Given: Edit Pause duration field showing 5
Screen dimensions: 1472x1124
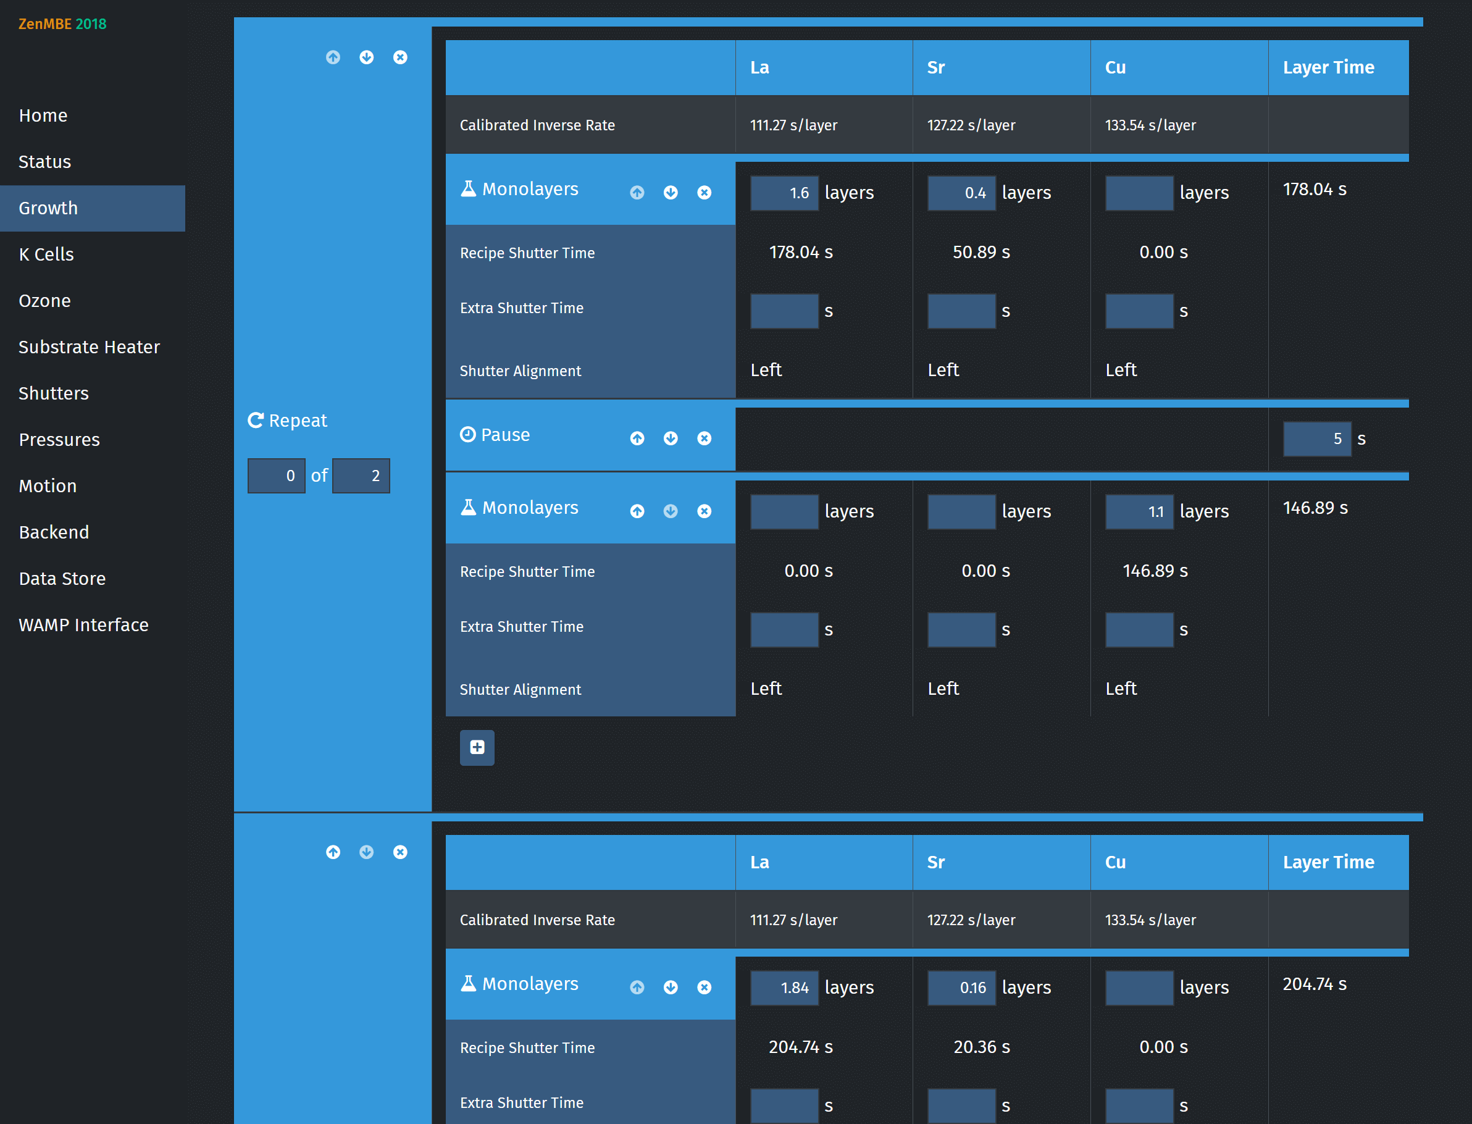Looking at the screenshot, I should click(x=1318, y=439).
